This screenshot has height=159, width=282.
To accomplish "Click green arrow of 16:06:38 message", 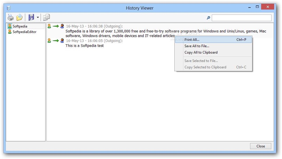I will (x=56, y=26).
